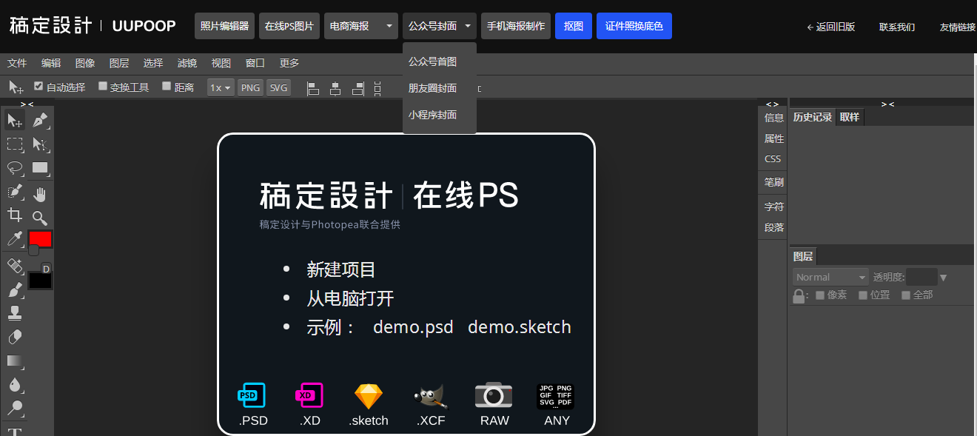Select the Rectangle shape tool
The height and width of the screenshot is (436, 977).
[40, 168]
